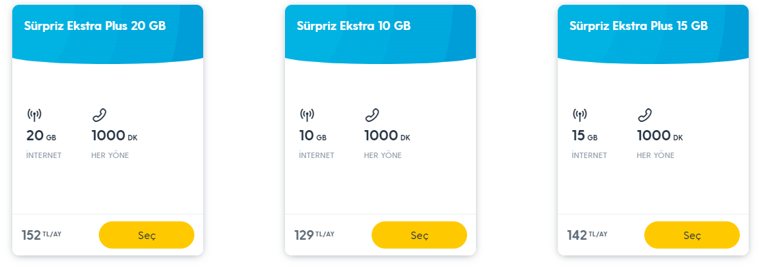Image resolution: width=763 pixels, height=267 pixels.
Task: Click the 129 TL/AY price label
Action: click(x=315, y=236)
